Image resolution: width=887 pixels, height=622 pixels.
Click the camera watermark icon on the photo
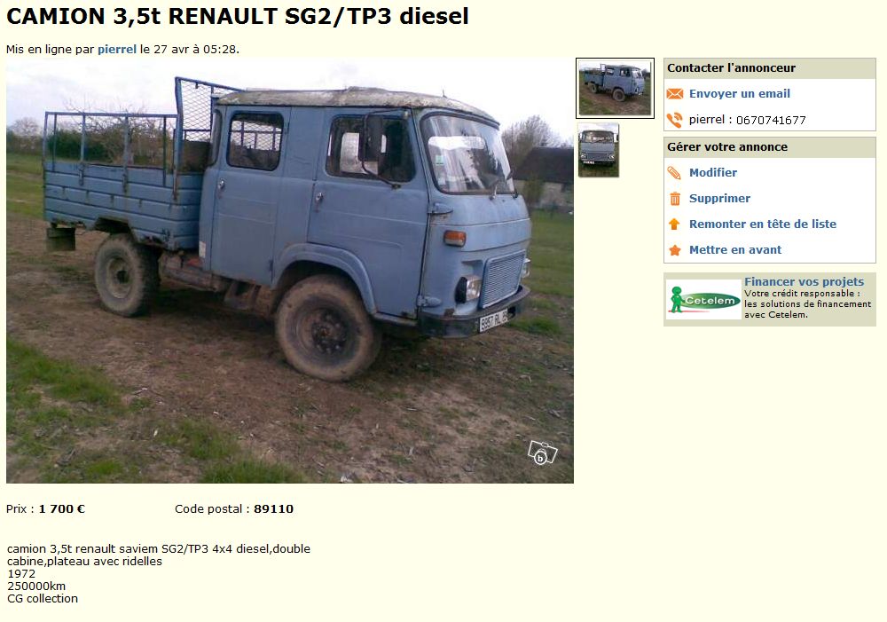point(542,453)
